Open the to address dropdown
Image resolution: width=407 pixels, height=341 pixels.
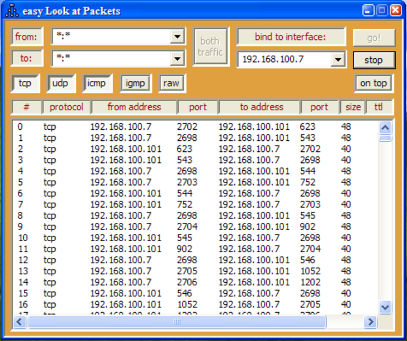(177, 59)
